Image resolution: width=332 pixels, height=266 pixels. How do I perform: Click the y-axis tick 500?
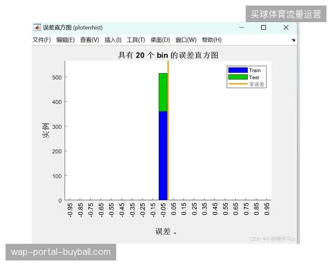[x=57, y=77]
